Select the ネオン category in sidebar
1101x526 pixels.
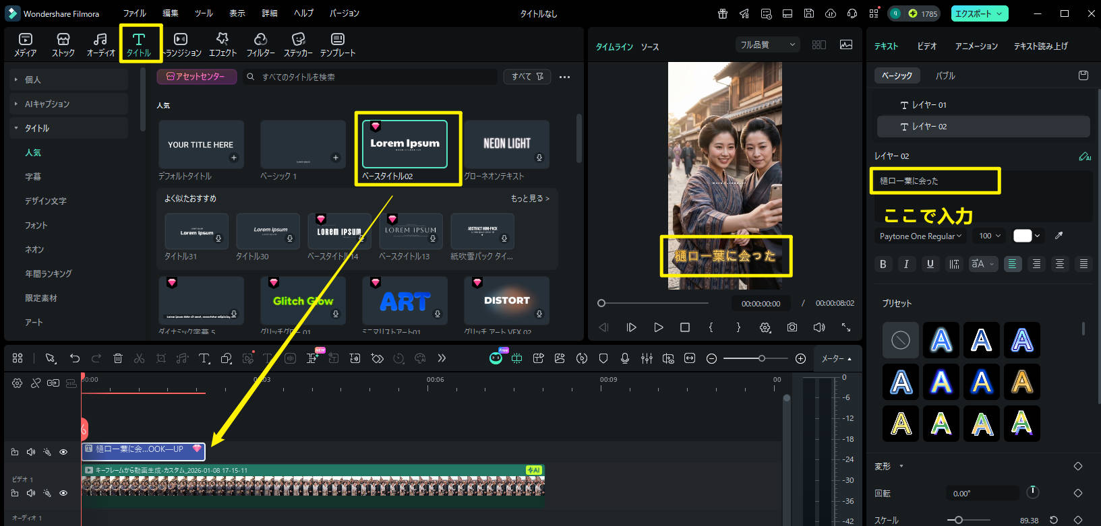[x=34, y=249]
